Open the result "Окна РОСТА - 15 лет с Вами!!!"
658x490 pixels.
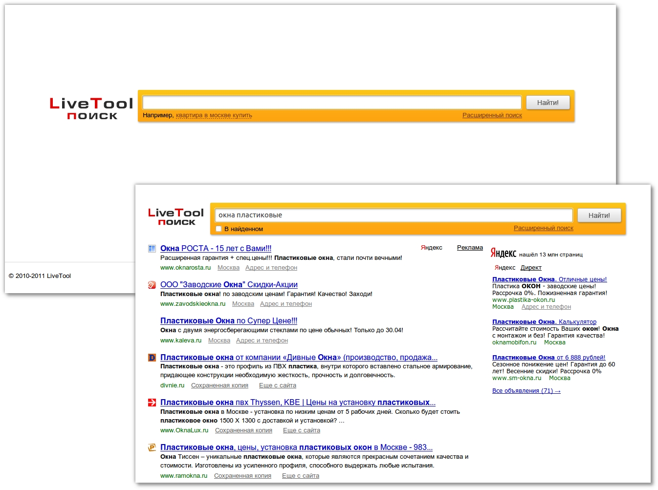(x=216, y=249)
